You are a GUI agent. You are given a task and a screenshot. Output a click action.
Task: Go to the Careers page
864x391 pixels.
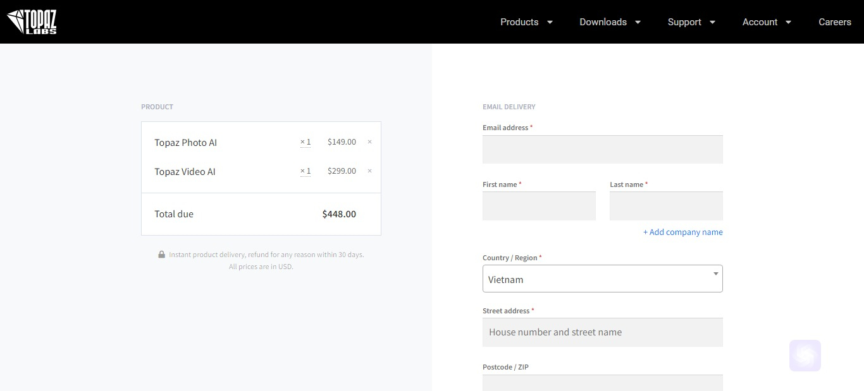tap(835, 22)
